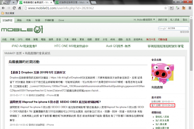Screen dimensions: 194x129
Task: Open the 汽車 category menu
Action: (66, 40)
